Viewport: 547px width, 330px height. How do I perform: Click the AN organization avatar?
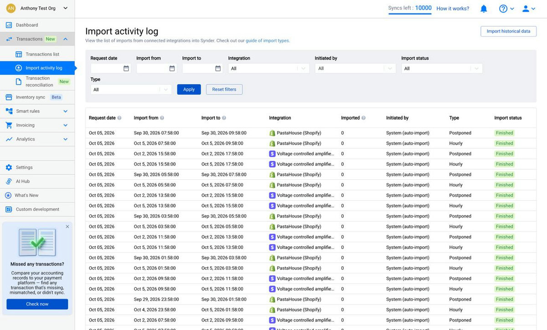coord(11,8)
